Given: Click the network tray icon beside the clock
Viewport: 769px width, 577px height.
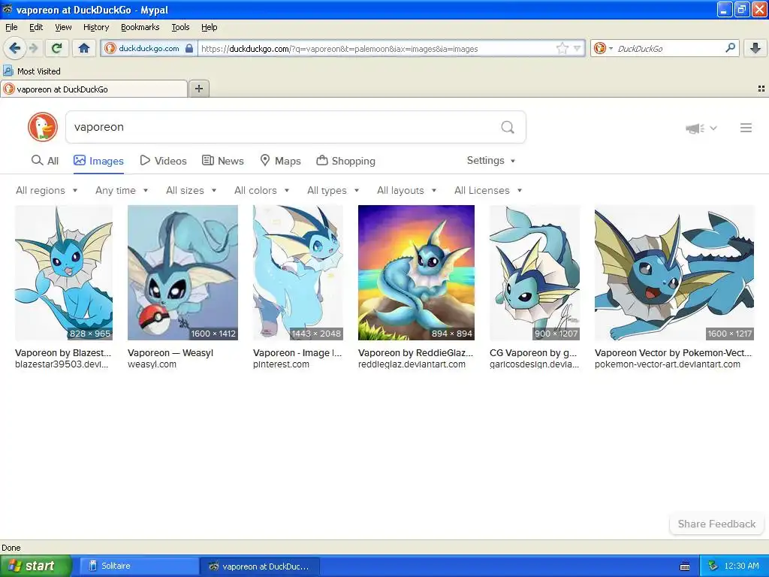Looking at the screenshot, I should pos(713,566).
